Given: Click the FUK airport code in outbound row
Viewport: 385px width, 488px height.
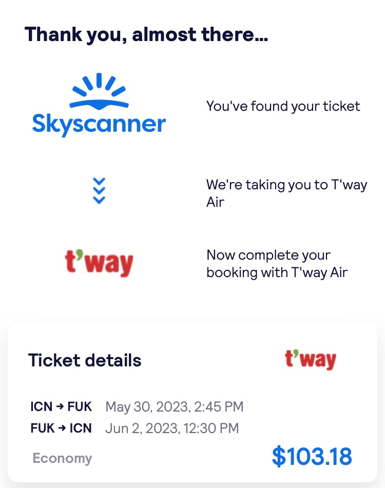Looking at the screenshot, I should (x=80, y=407).
